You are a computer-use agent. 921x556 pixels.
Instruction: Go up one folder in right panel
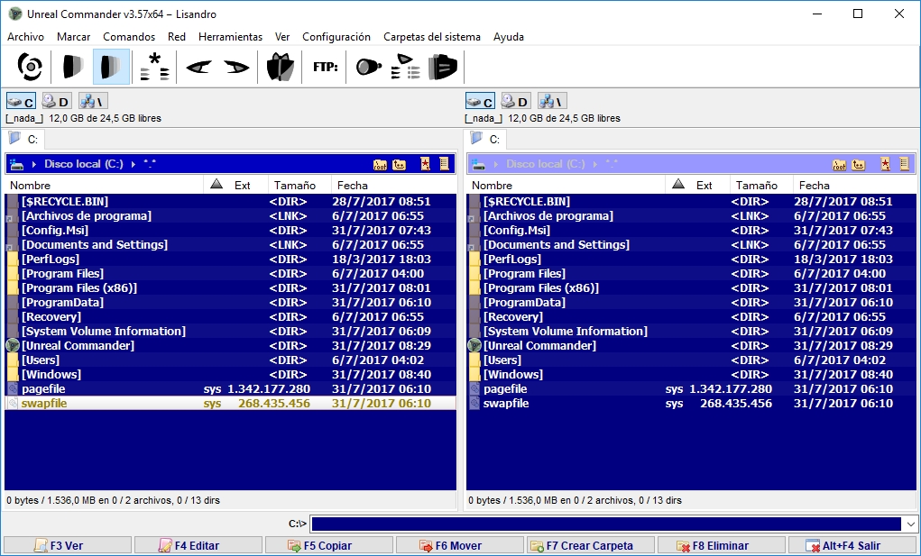point(859,164)
